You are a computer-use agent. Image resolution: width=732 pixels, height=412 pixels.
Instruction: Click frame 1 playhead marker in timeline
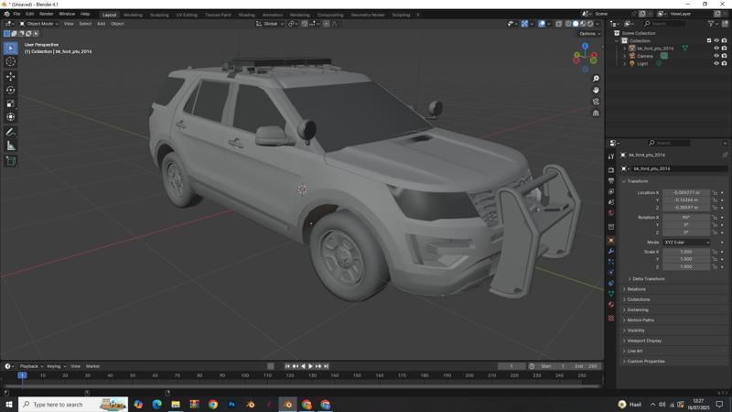coord(22,375)
